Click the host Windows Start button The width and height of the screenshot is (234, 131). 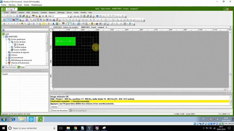tap(3, 128)
